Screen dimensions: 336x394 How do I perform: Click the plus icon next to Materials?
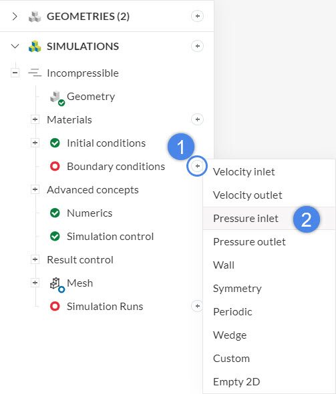[x=197, y=119]
